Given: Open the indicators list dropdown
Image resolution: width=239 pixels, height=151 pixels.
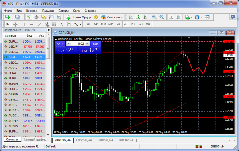Looking at the screenshot, I should point(188,17).
